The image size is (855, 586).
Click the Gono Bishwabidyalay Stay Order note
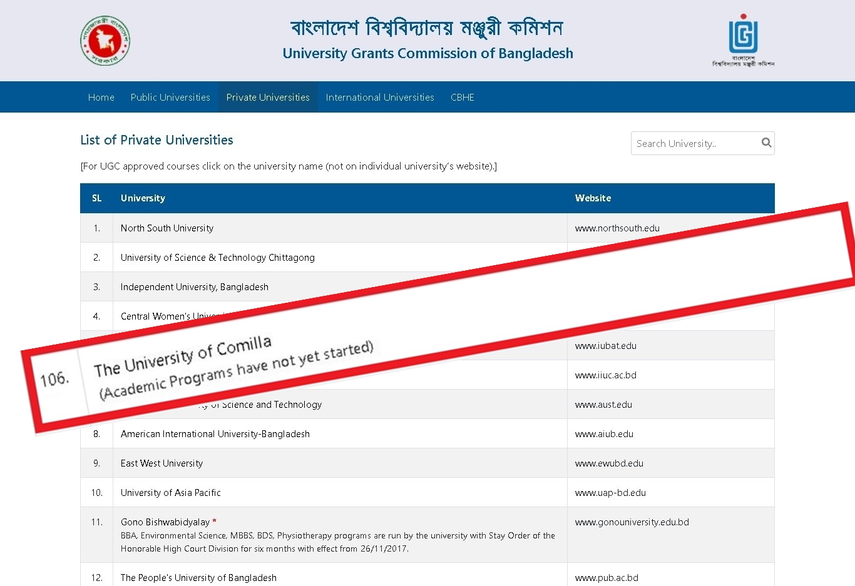tap(338, 542)
